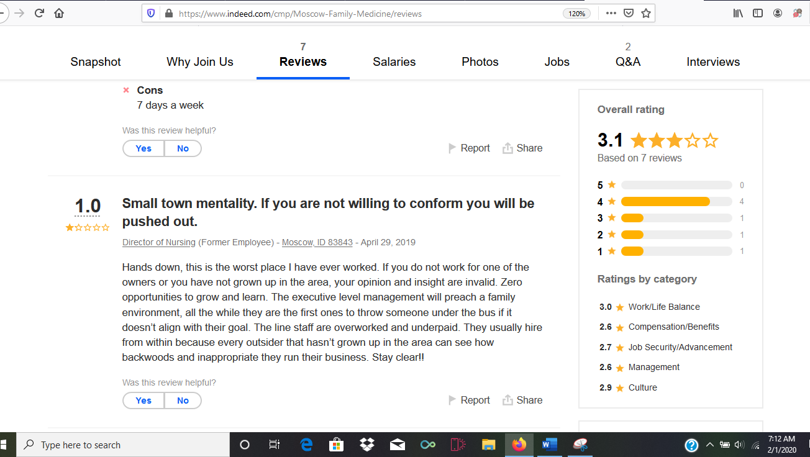Image resolution: width=810 pixels, height=457 pixels.
Task: Bookmark this page with the star
Action: pos(646,13)
